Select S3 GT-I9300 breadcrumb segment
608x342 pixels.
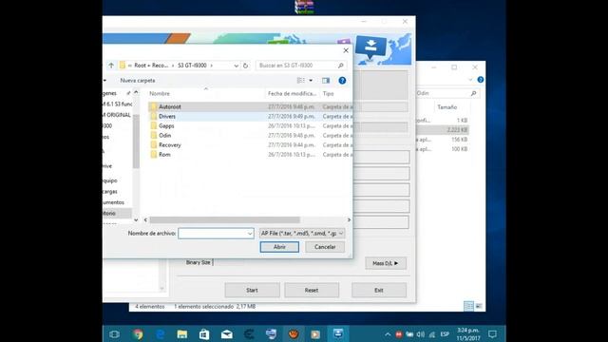tap(192, 66)
